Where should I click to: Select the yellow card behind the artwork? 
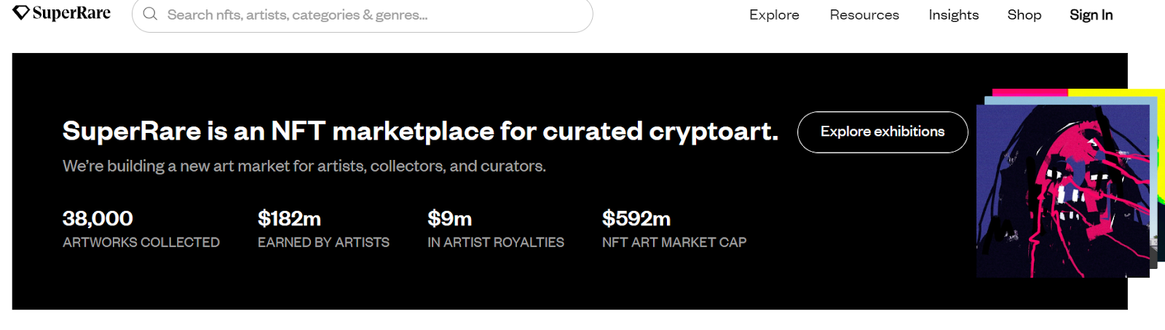[1114, 93]
